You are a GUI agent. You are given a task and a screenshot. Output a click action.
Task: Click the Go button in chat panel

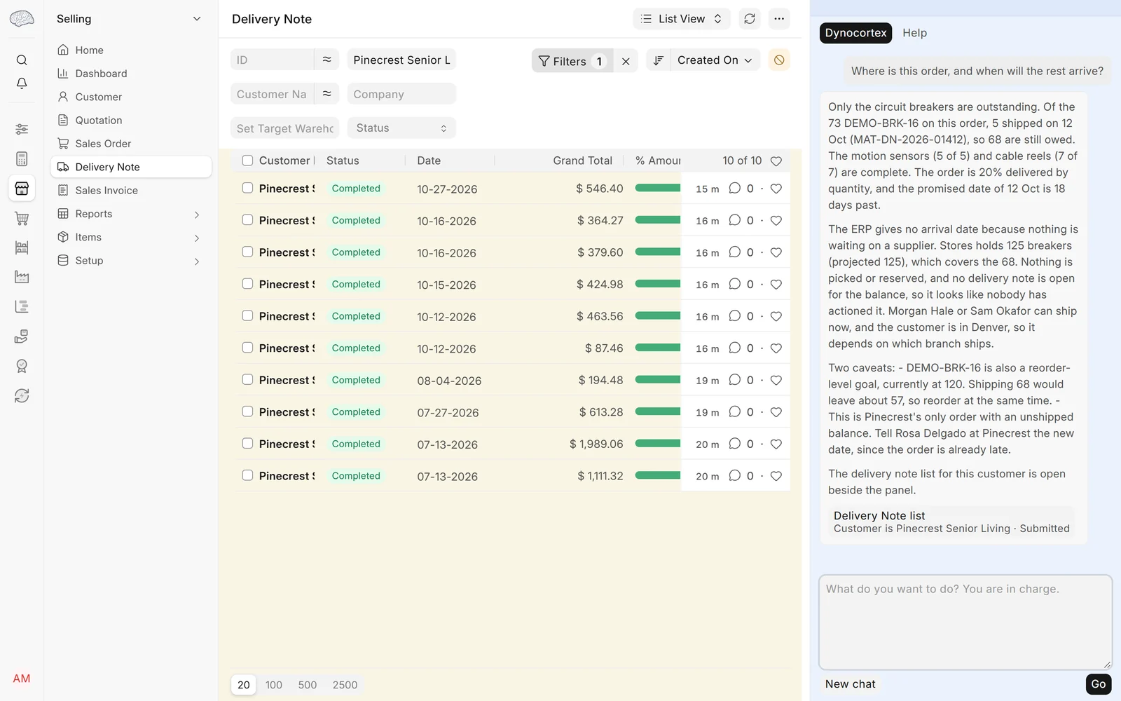pyautogui.click(x=1098, y=684)
